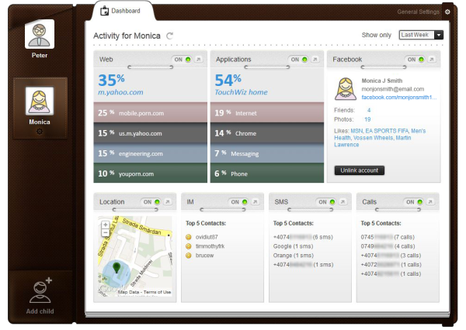Screen dimensions: 466x330
Task: Click the TouchWiz home top application
Action: tap(241, 92)
